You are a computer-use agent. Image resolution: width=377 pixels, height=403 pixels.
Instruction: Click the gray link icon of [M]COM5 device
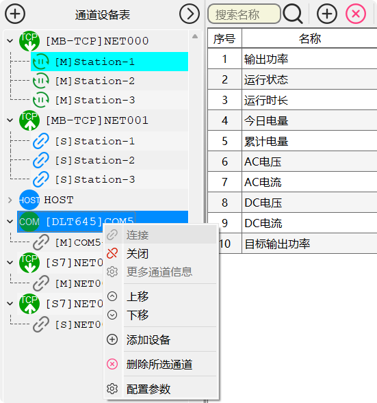(x=41, y=242)
